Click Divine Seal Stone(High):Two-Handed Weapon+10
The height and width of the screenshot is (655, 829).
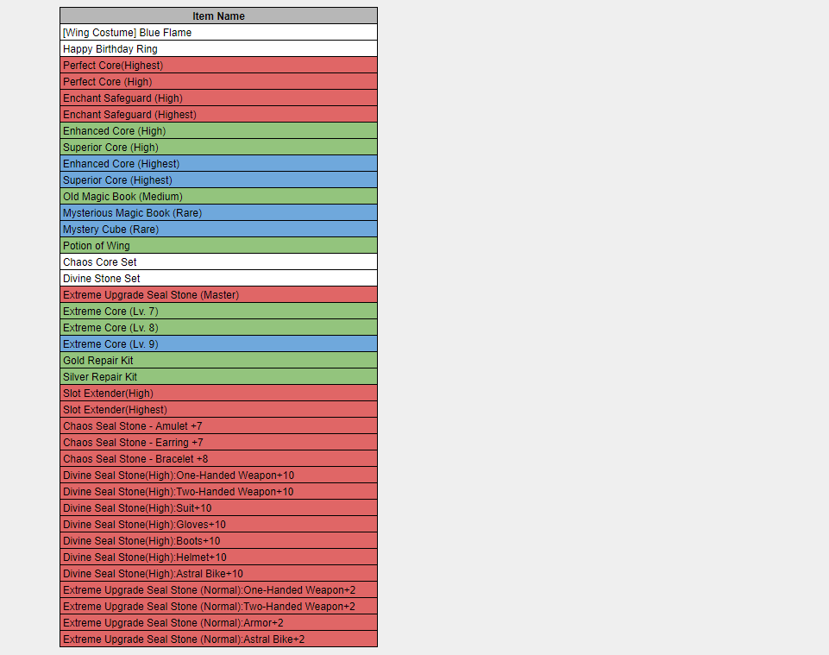pos(218,492)
